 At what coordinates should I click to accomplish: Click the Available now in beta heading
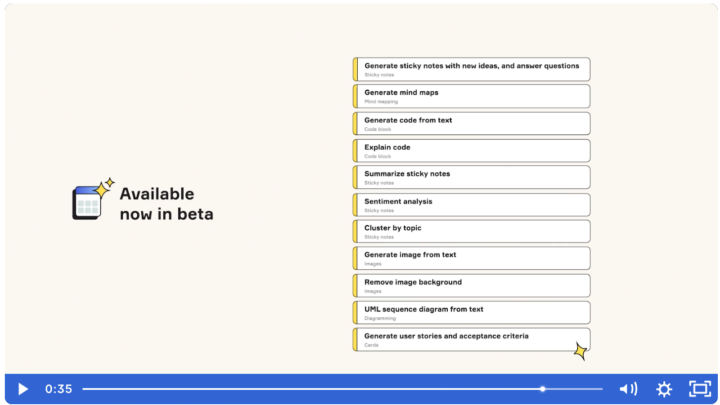(x=166, y=204)
